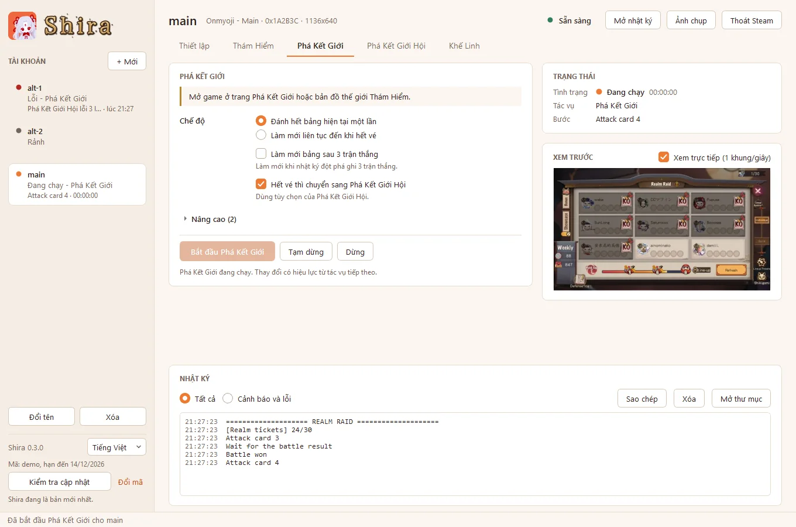Click the Đổi mã link
The width and height of the screenshot is (796, 527).
pos(131,482)
